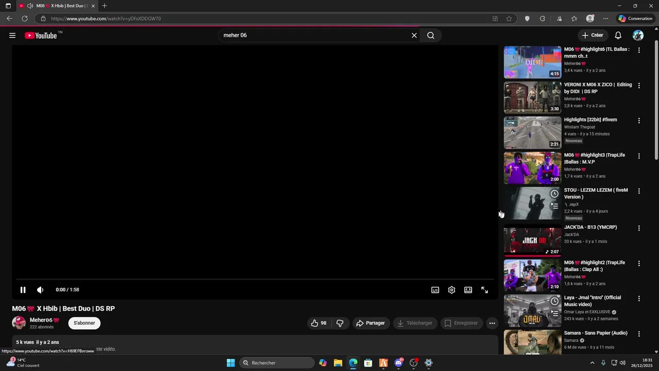Click the browser address bar
This screenshot has height=371, width=659.
click(268, 19)
